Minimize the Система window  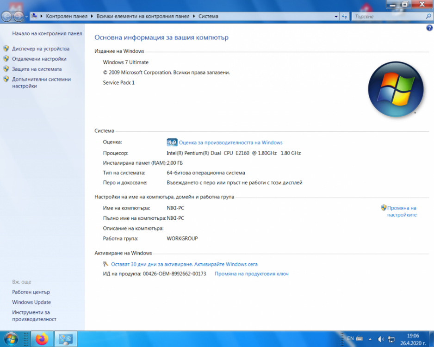392,4
